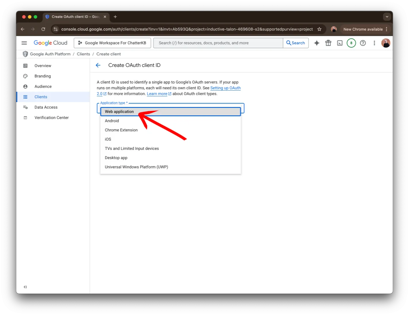Click the Branding palette icon
Viewport: 409px width, 315px height.
25,76
